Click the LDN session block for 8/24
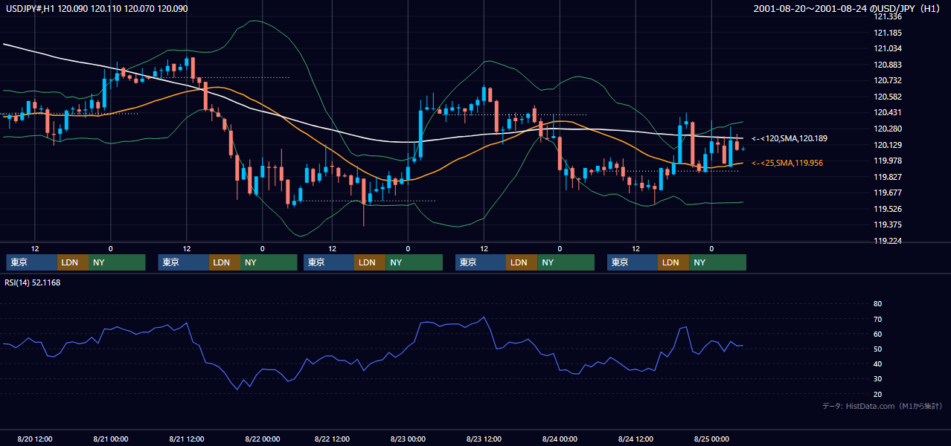Screen dimensions: 951x446 673,262
